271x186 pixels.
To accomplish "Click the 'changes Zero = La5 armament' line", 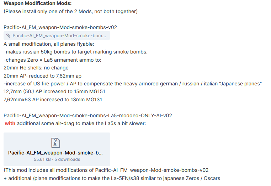I will point(52,60).
